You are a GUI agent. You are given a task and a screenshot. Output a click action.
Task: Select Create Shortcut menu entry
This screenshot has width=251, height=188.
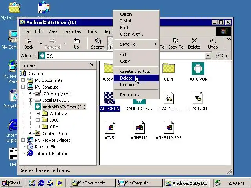pyautogui.click(x=136, y=71)
